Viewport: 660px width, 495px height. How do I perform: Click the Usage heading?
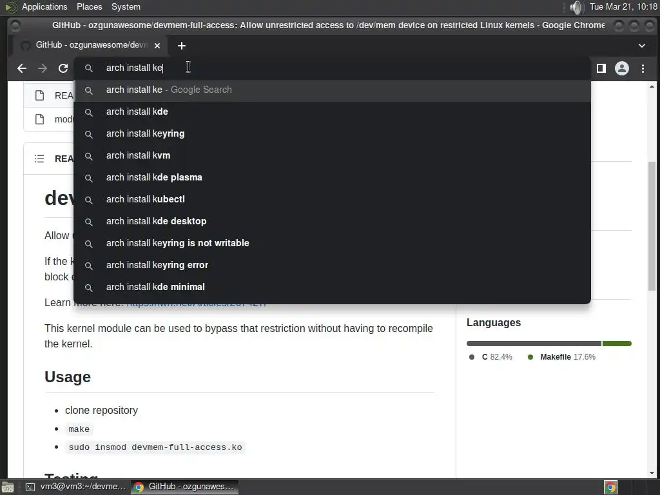click(x=68, y=376)
